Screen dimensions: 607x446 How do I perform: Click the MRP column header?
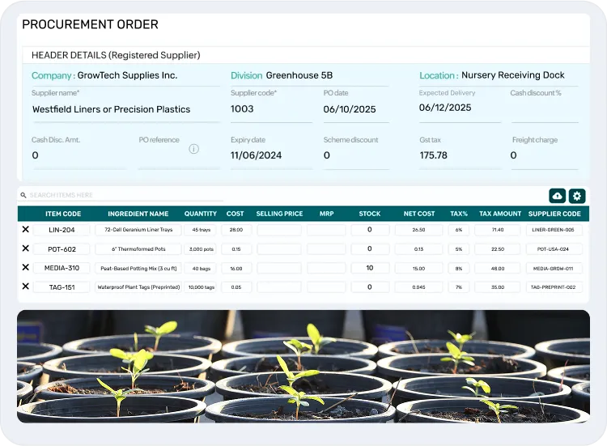click(x=327, y=214)
